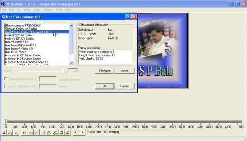
Task: Click the timeline label 2000
Action: coord(98,126)
